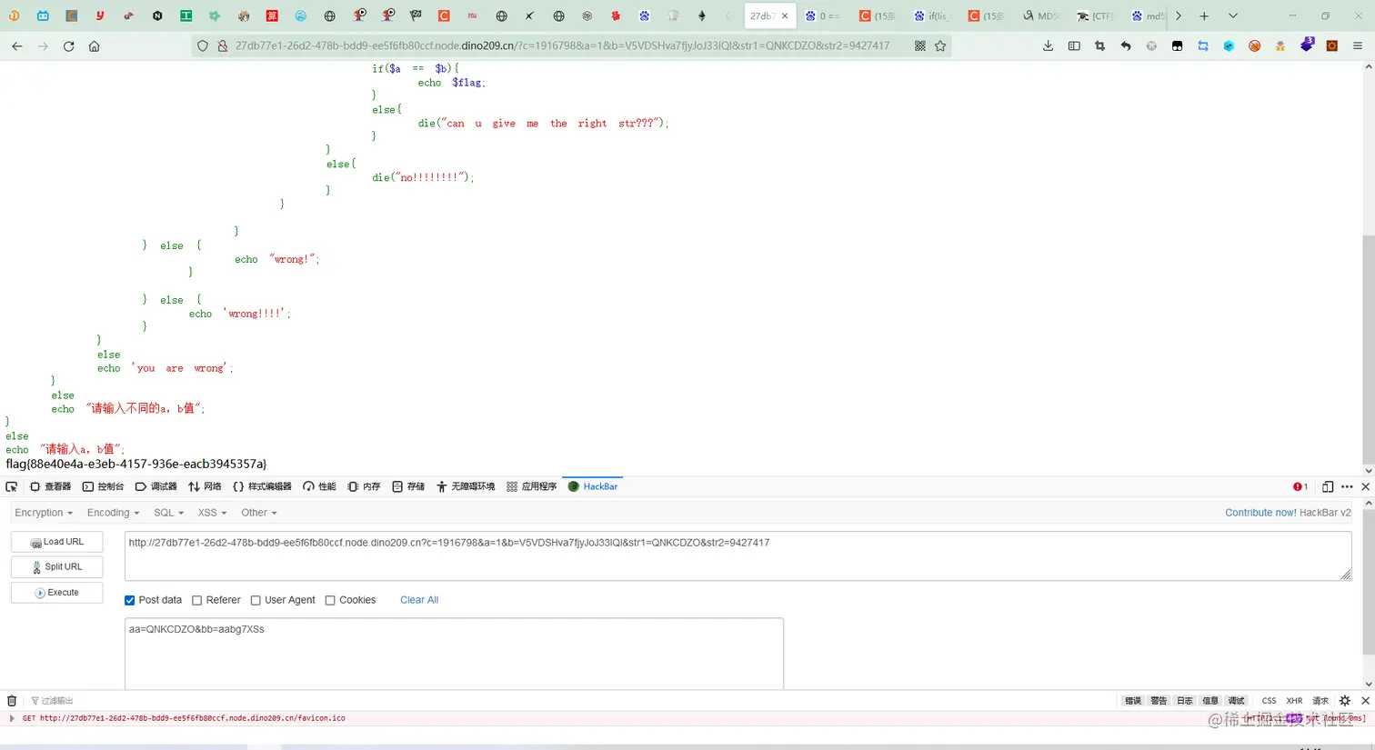
Task: Click the Clear All link
Action: [x=419, y=600]
